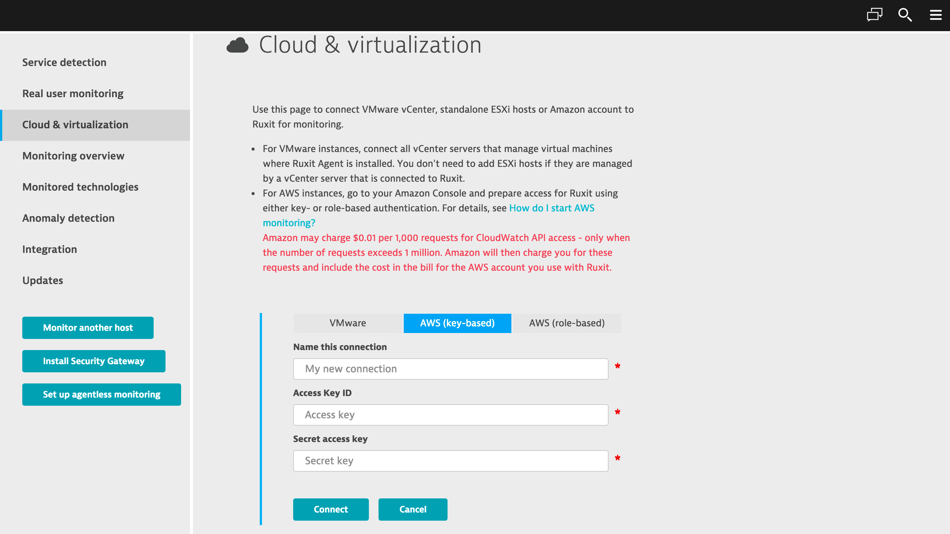Go to Real user monitoring
The width and height of the screenshot is (950, 534).
(x=95, y=93)
